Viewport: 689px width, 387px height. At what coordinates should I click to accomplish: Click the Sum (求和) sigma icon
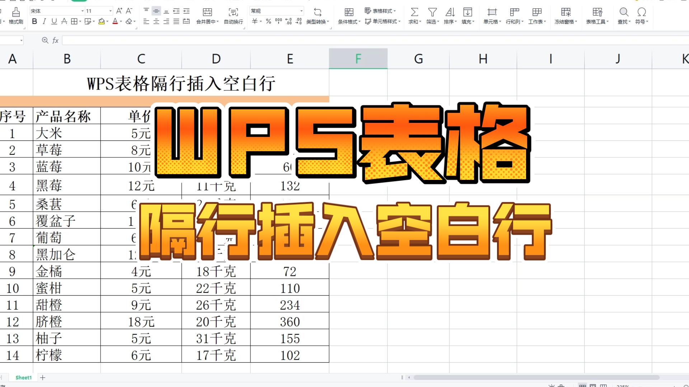click(x=414, y=12)
